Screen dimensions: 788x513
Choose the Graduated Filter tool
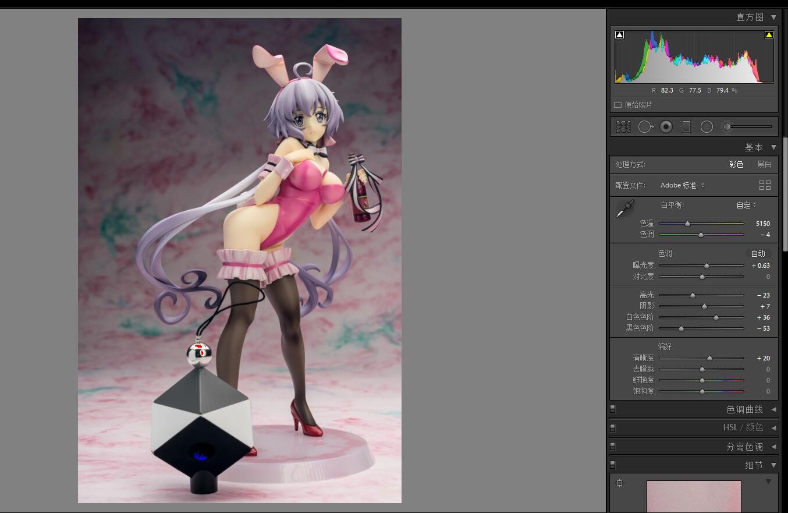(686, 127)
